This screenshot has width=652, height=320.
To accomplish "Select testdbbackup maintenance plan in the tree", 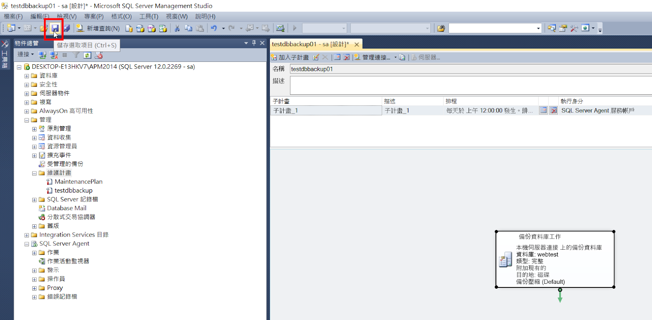I will point(73,191).
